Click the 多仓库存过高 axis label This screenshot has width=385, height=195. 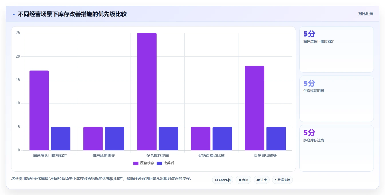click(x=157, y=155)
